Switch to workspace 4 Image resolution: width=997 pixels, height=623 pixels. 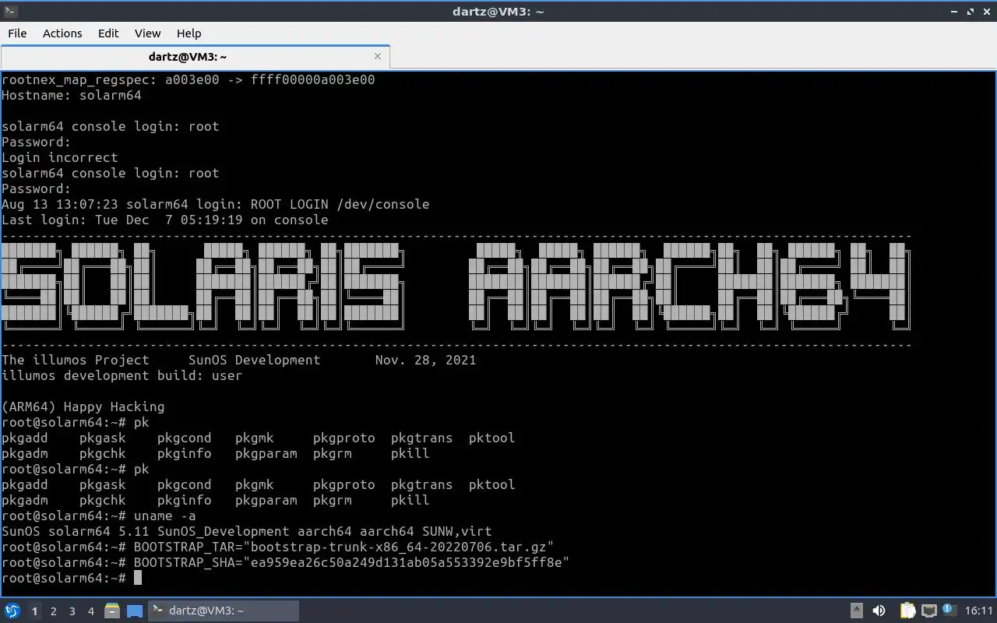click(x=90, y=611)
